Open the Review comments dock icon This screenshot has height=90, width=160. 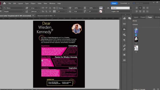[x=129, y=18]
